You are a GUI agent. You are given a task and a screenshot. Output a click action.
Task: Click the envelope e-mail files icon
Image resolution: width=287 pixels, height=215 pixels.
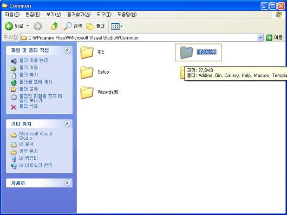(14, 97)
